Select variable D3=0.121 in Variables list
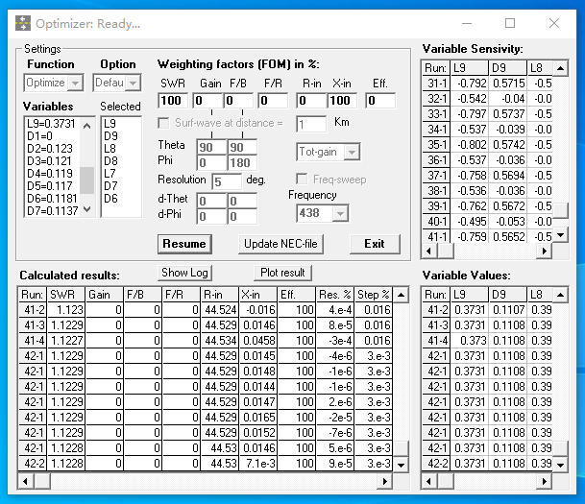 (x=52, y=161)
